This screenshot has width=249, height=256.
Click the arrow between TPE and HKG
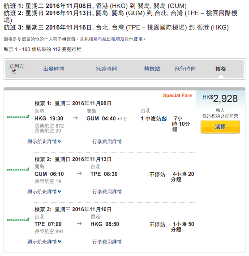pyautogui.click(x=79, y=223)
